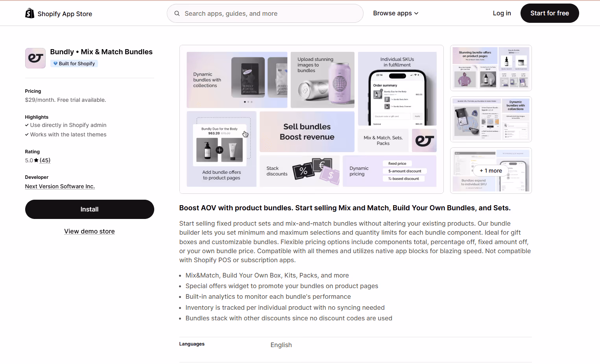Open Shopify App Store home link
The height and width of the screenshot is (364, 600).
[59, 14]
